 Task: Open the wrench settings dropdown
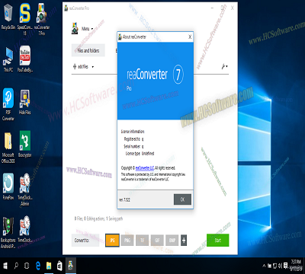coord(224,66)
